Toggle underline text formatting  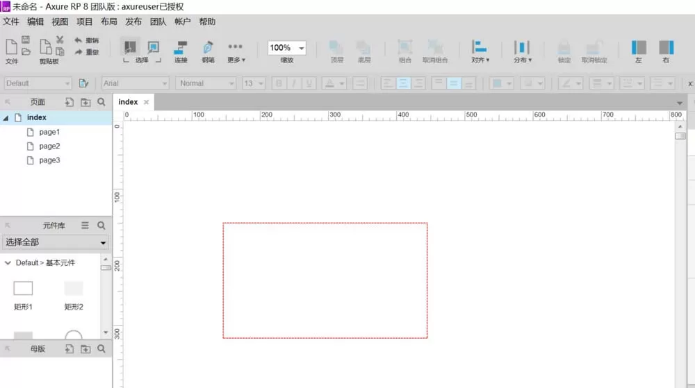309,83
